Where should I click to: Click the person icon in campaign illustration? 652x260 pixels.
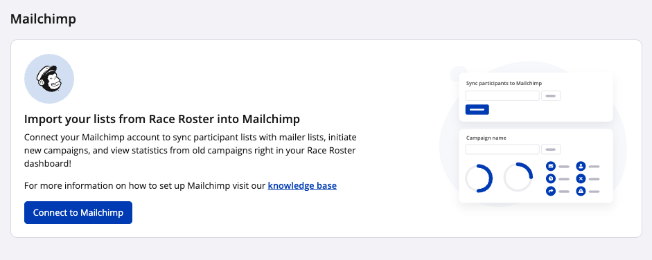tap(581, 166)
